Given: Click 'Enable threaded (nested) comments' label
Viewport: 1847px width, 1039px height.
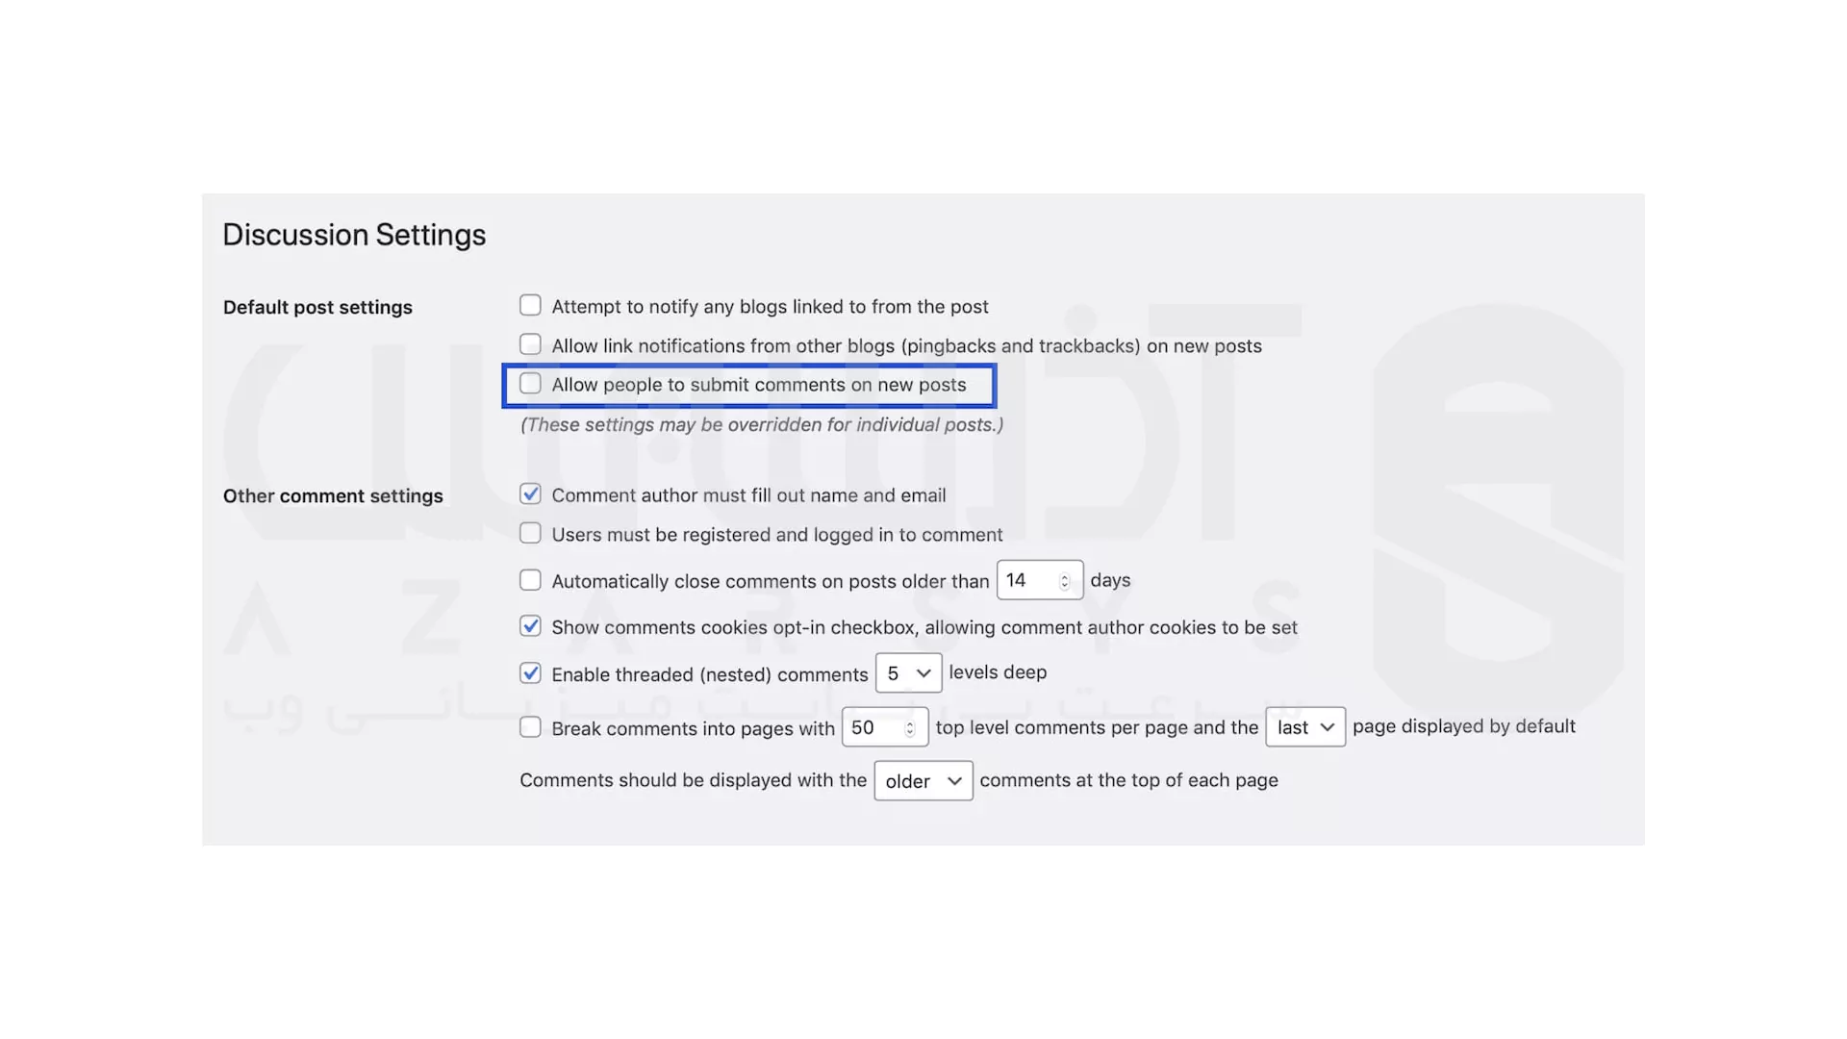Looking at the screenshot, I should (709, 675).
